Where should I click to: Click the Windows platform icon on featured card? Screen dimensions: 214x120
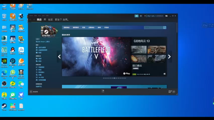[165, 74]
